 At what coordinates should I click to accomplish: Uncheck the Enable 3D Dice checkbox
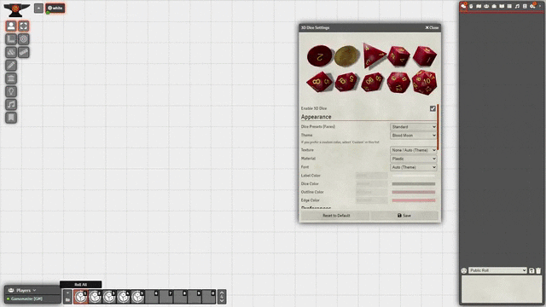433,108
